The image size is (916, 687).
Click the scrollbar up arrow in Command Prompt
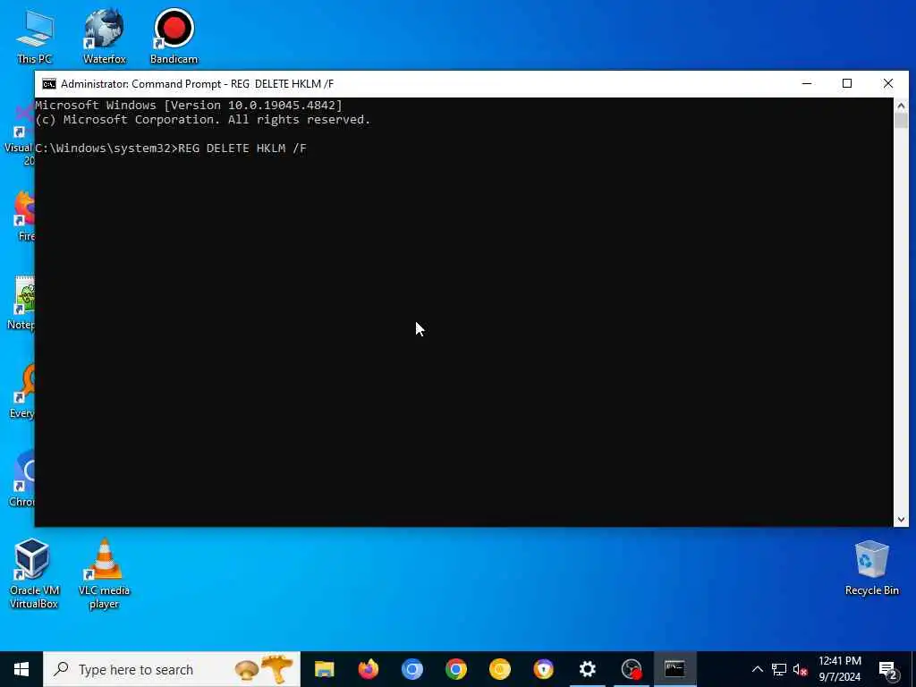coord(901,106)
